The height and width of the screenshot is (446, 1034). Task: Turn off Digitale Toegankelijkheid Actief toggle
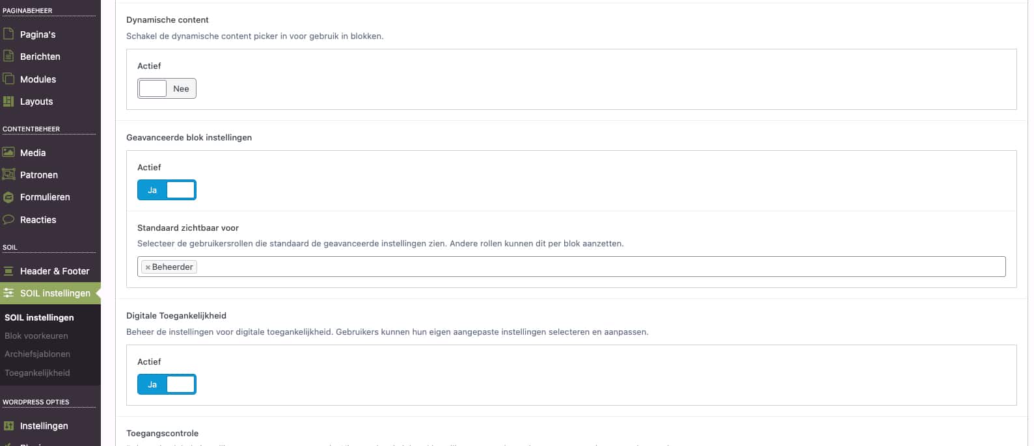(167, 384)
